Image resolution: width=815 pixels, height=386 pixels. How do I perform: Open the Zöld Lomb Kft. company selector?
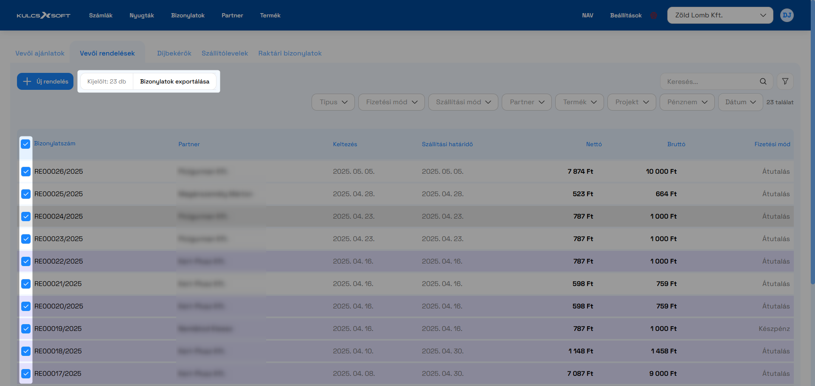(x=720, y=15)
